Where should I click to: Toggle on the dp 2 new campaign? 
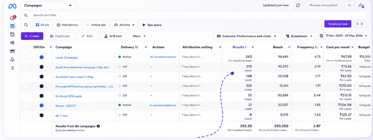point(42,115)
